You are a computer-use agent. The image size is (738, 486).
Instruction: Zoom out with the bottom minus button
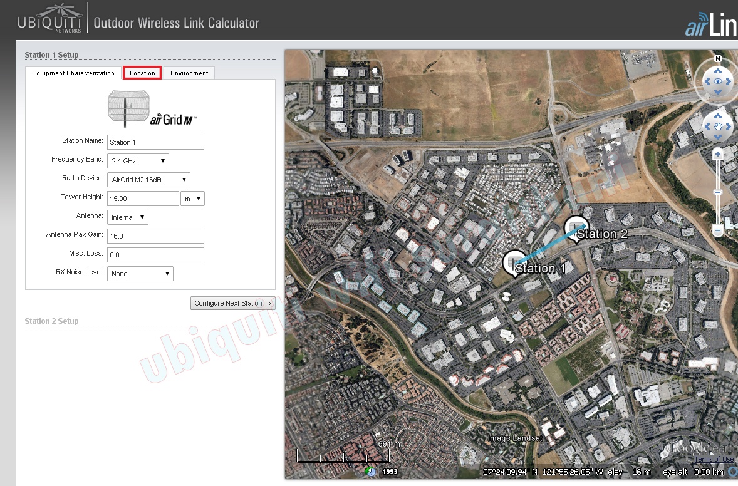(718, 230)
